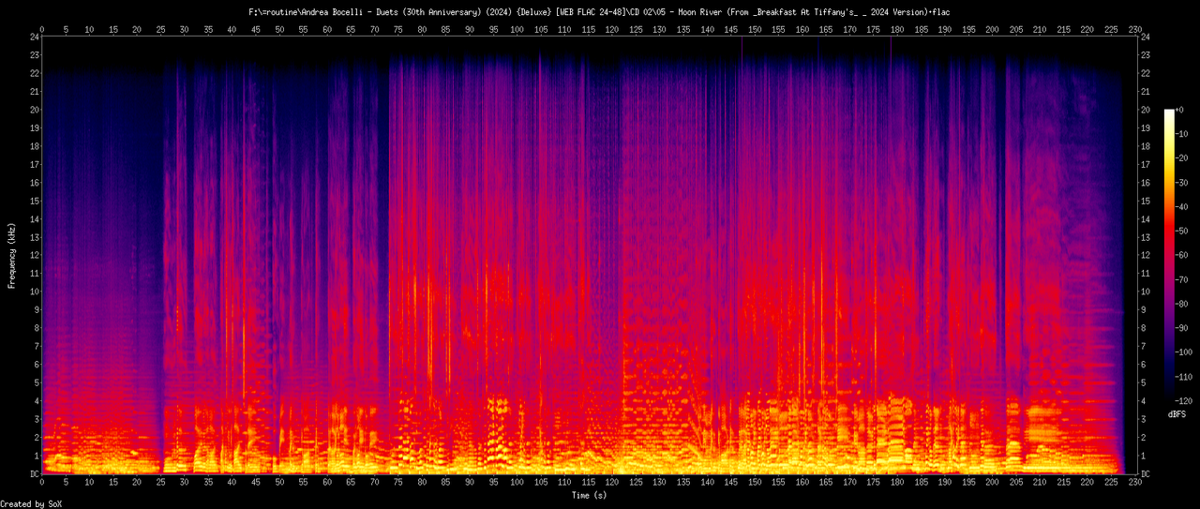Click the "+0" value on the dBFS scale
This screenshot has height=509, width=1200.
(1182, 110)
